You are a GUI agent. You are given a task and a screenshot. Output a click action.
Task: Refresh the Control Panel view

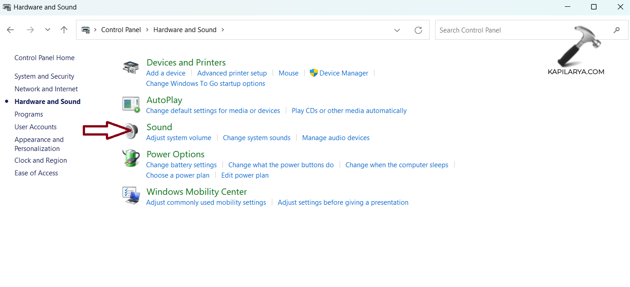pyautogui.click(x=418, y=30)
